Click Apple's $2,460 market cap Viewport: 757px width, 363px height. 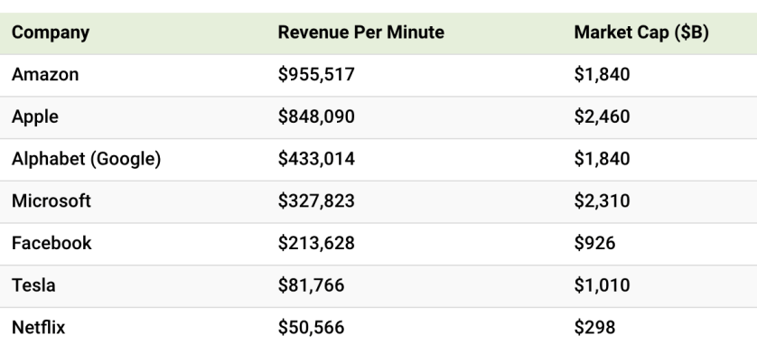click(601, 117)
